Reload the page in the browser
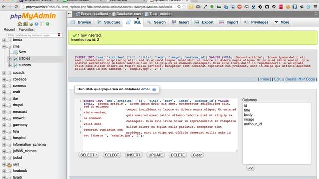 [x=16, y=7]
